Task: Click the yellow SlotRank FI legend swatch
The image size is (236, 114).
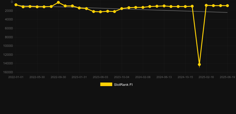Action: coord(106,84)
